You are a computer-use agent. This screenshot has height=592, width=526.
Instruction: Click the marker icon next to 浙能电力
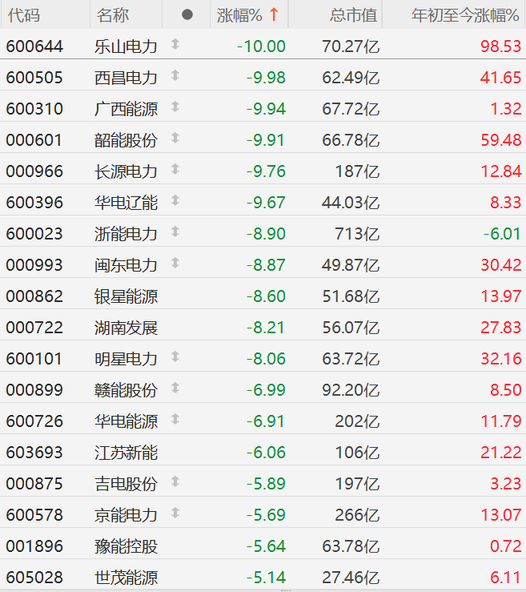[x=175, y=232]
